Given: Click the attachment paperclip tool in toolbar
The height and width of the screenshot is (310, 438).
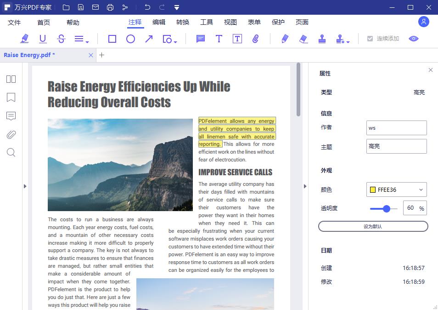Looking at the screenshot, I should [x=256, y=39].
